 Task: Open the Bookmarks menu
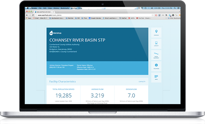(x=65, y=8)
